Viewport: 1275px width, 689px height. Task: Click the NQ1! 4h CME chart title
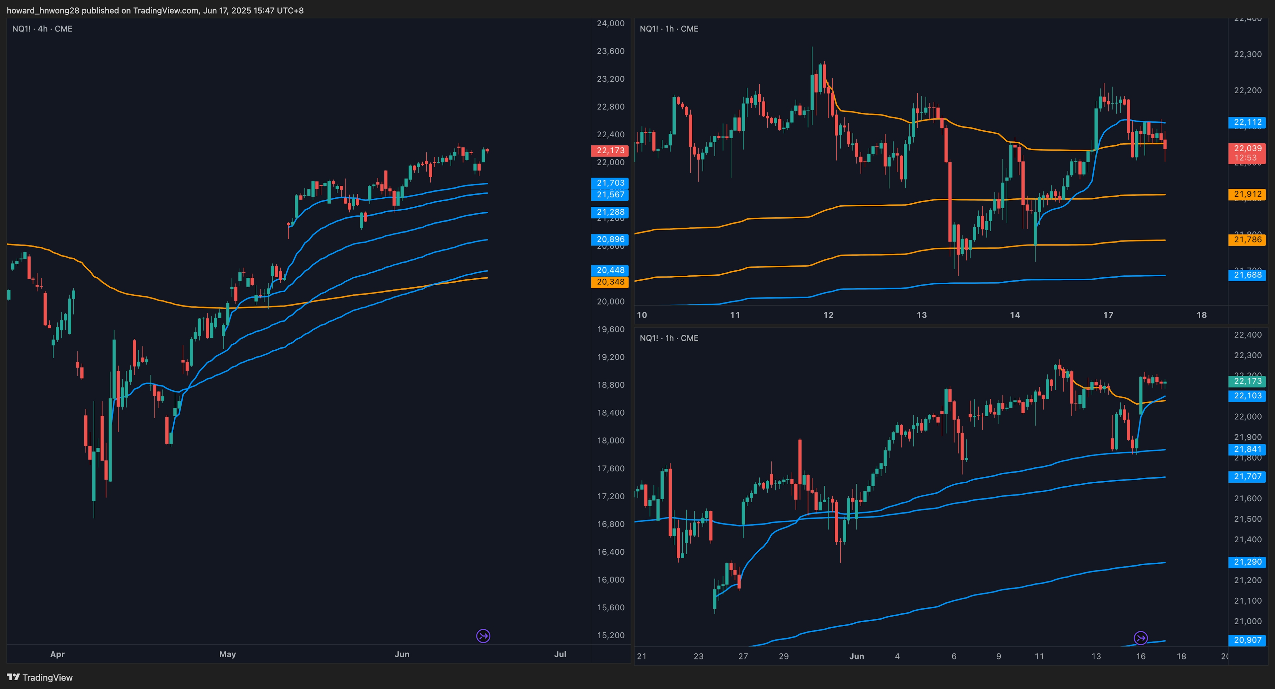coord(42,29)
